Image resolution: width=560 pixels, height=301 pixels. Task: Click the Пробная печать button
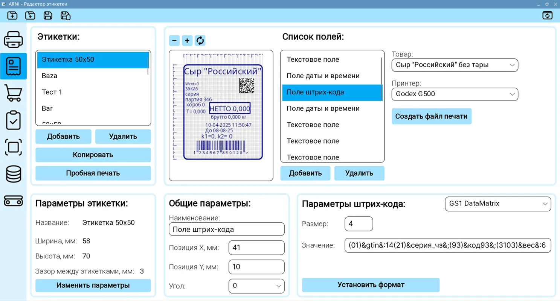[x=93, y=173]
